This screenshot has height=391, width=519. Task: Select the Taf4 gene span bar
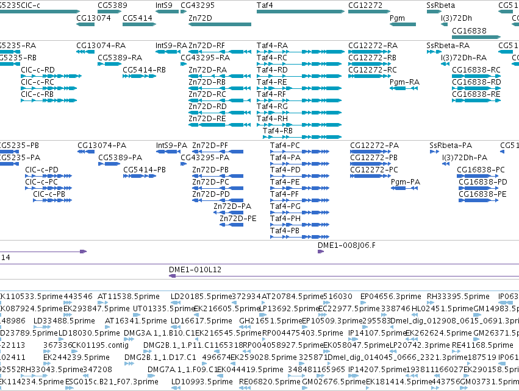pos(301,12)
